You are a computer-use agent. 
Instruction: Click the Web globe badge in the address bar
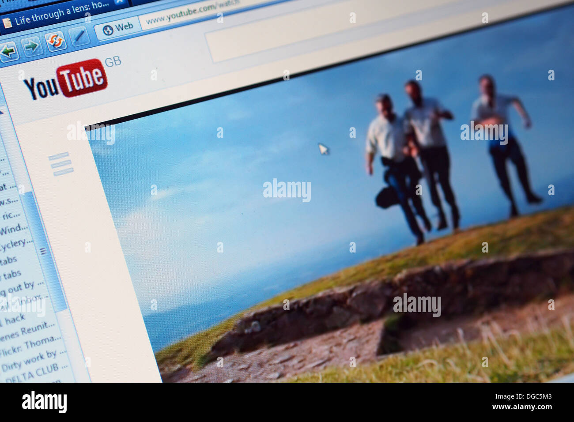117,28
